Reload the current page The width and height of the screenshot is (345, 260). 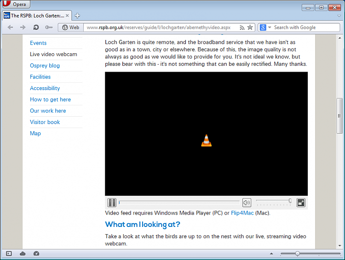coord(36,27)
